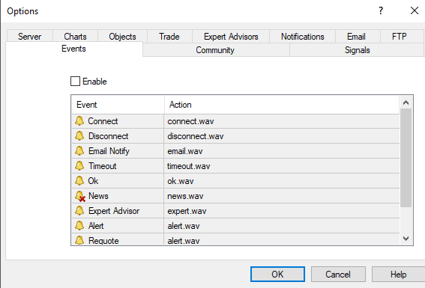This screenshot has height=288, width=425.
Task: Click the bell icon next to Requote
Action: pos(79,240)
